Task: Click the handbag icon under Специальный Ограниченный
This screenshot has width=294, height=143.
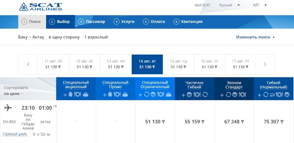Action: 169,95
